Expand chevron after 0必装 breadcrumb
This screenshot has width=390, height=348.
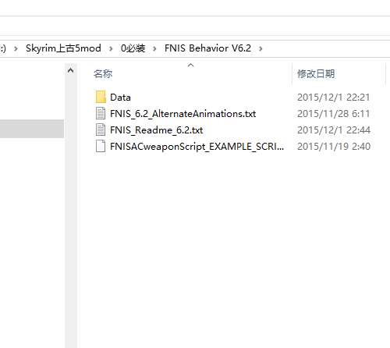coord(154,48)
